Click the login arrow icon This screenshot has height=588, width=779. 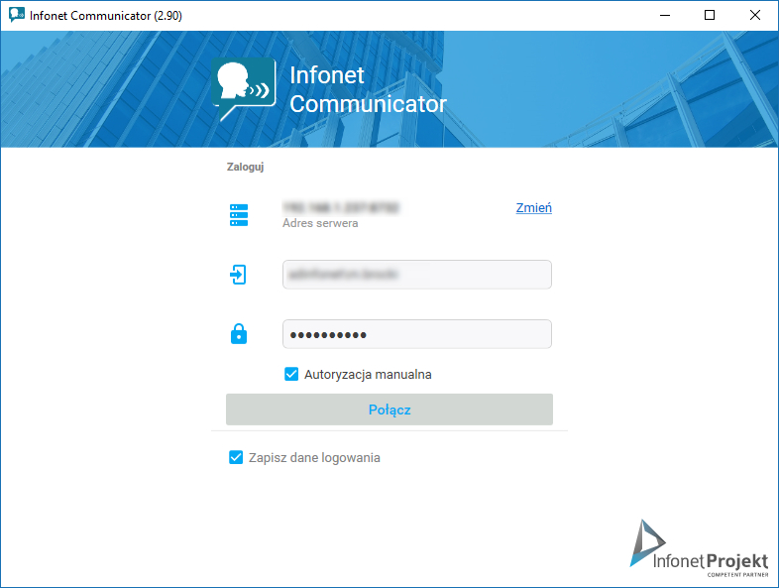(x=238, y=275)
